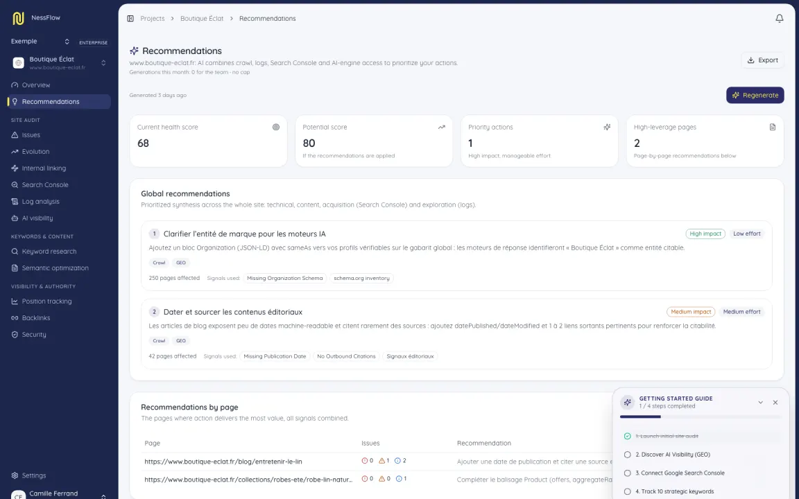This screenshot has width=799, height=499.
Task: Check step Connect Google Search Console
Action: [x=627, y=473]
